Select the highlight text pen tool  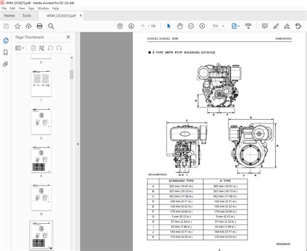[x=276, y=27]
